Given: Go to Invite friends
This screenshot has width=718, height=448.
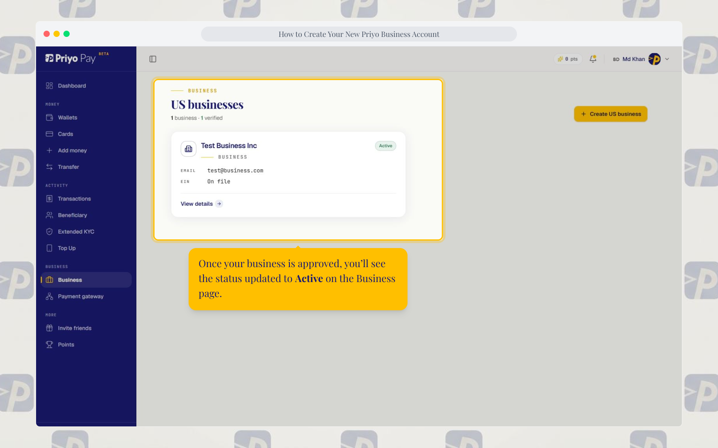Looking at the screenshot, I should pyautogui.click(x=86, y=328).
